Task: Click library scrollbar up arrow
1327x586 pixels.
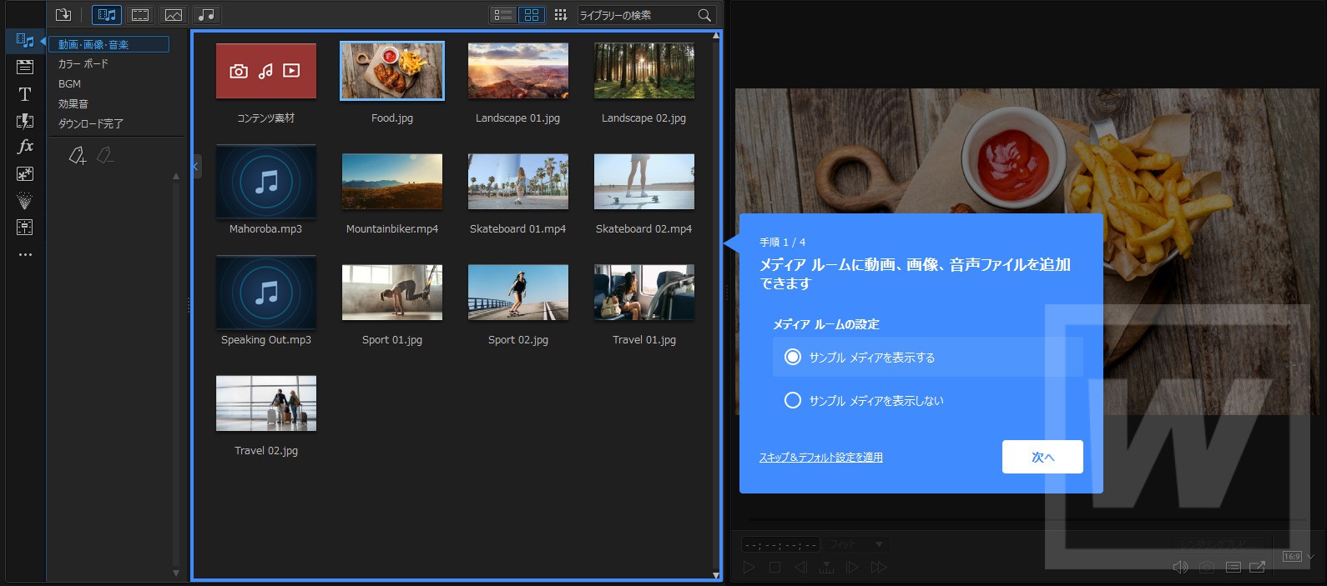Action: (x=716, y=38)
